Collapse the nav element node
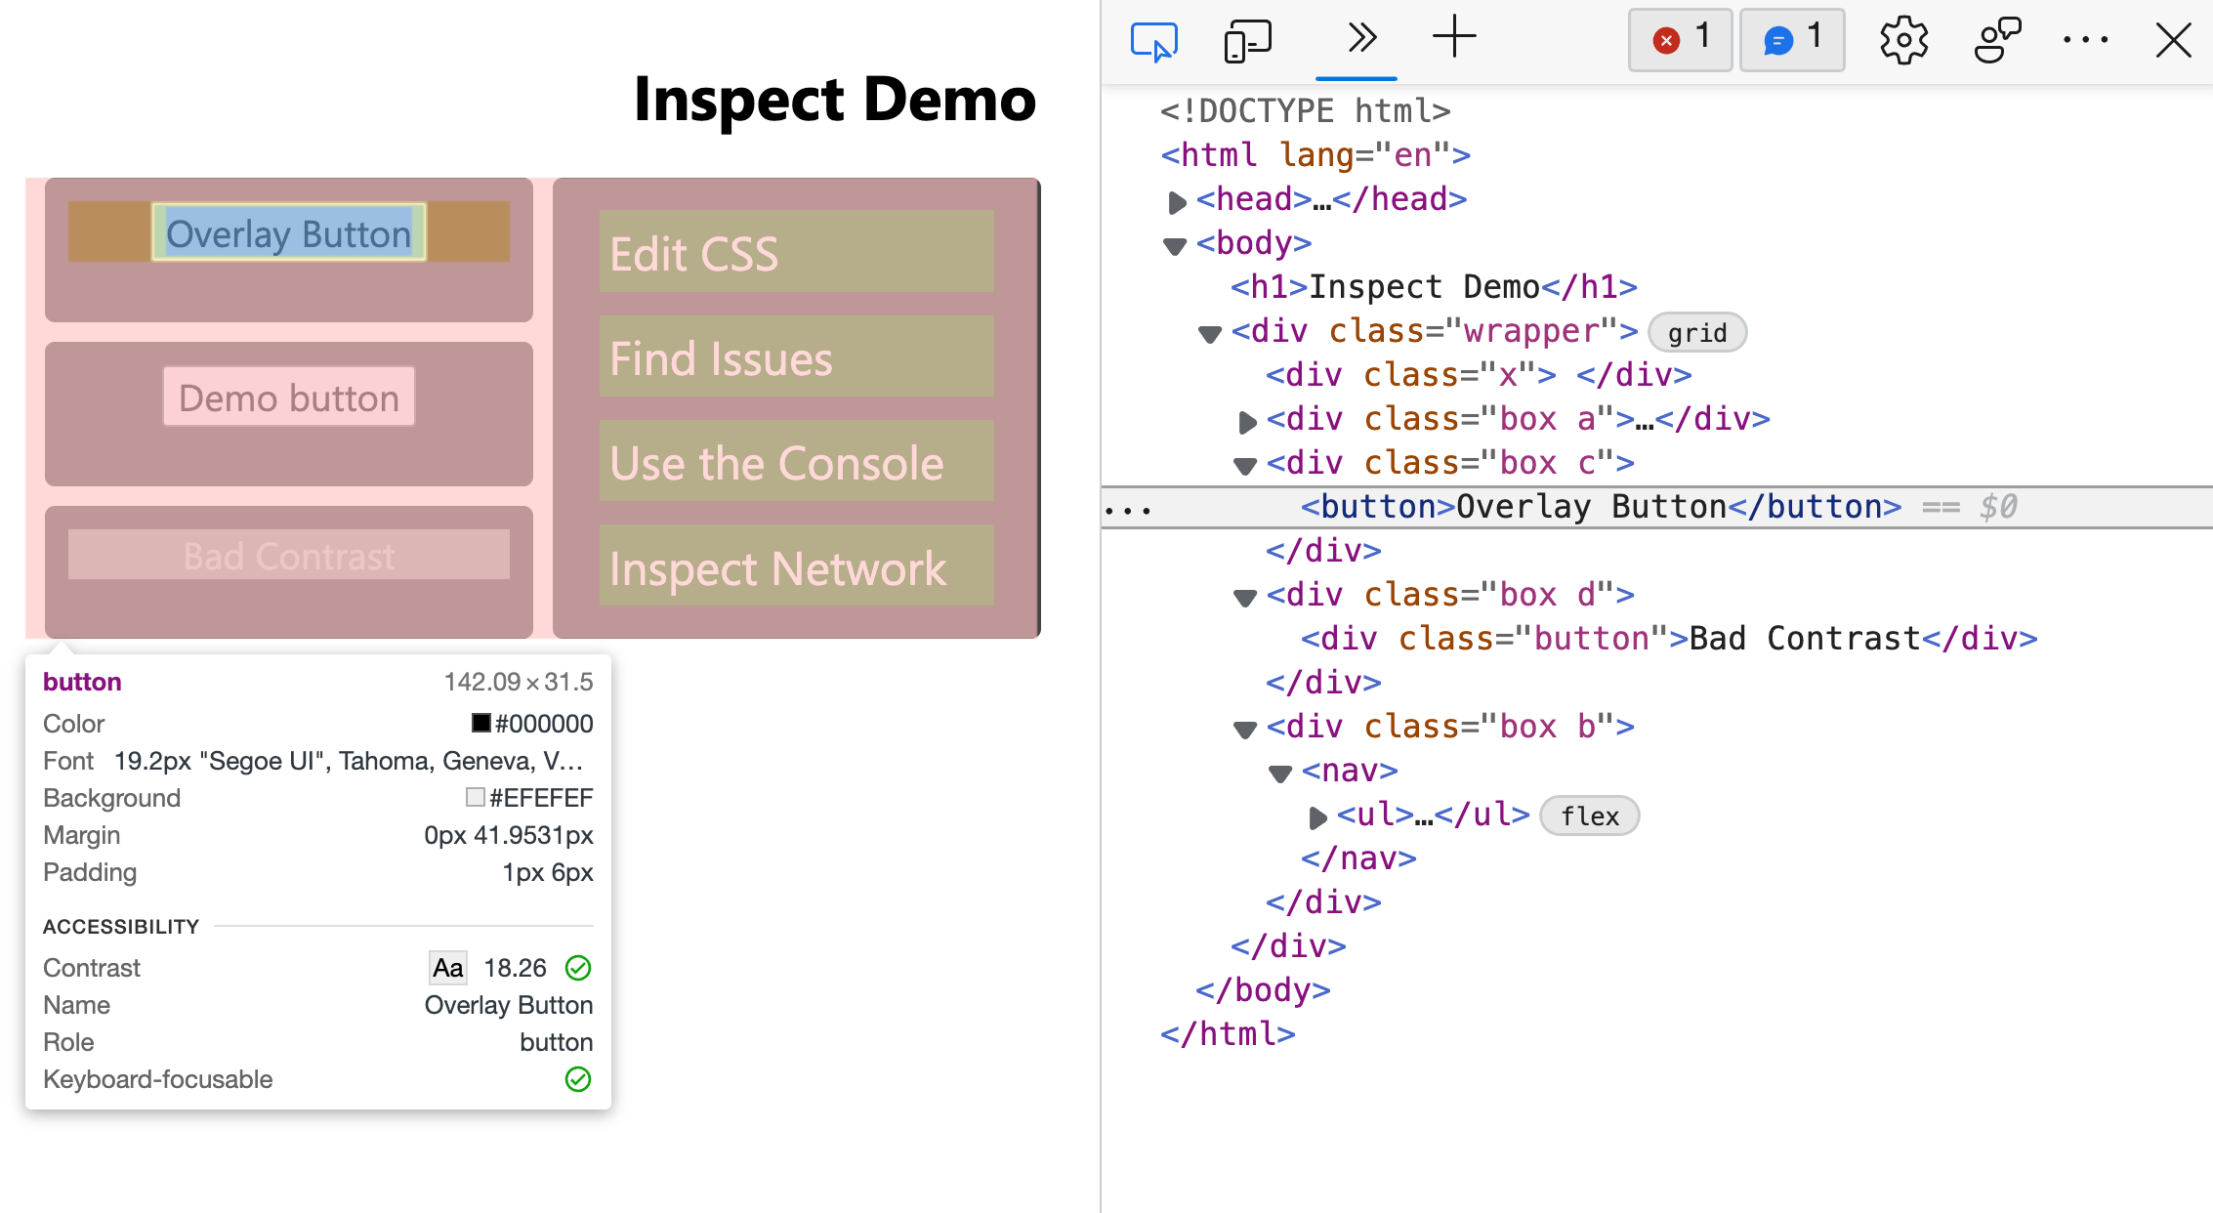 [1279, 774]
